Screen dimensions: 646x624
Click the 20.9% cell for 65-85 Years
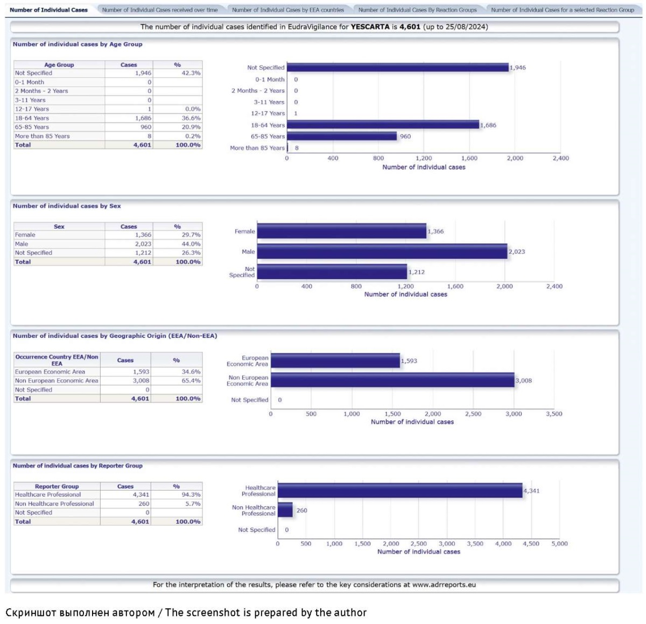178,127
